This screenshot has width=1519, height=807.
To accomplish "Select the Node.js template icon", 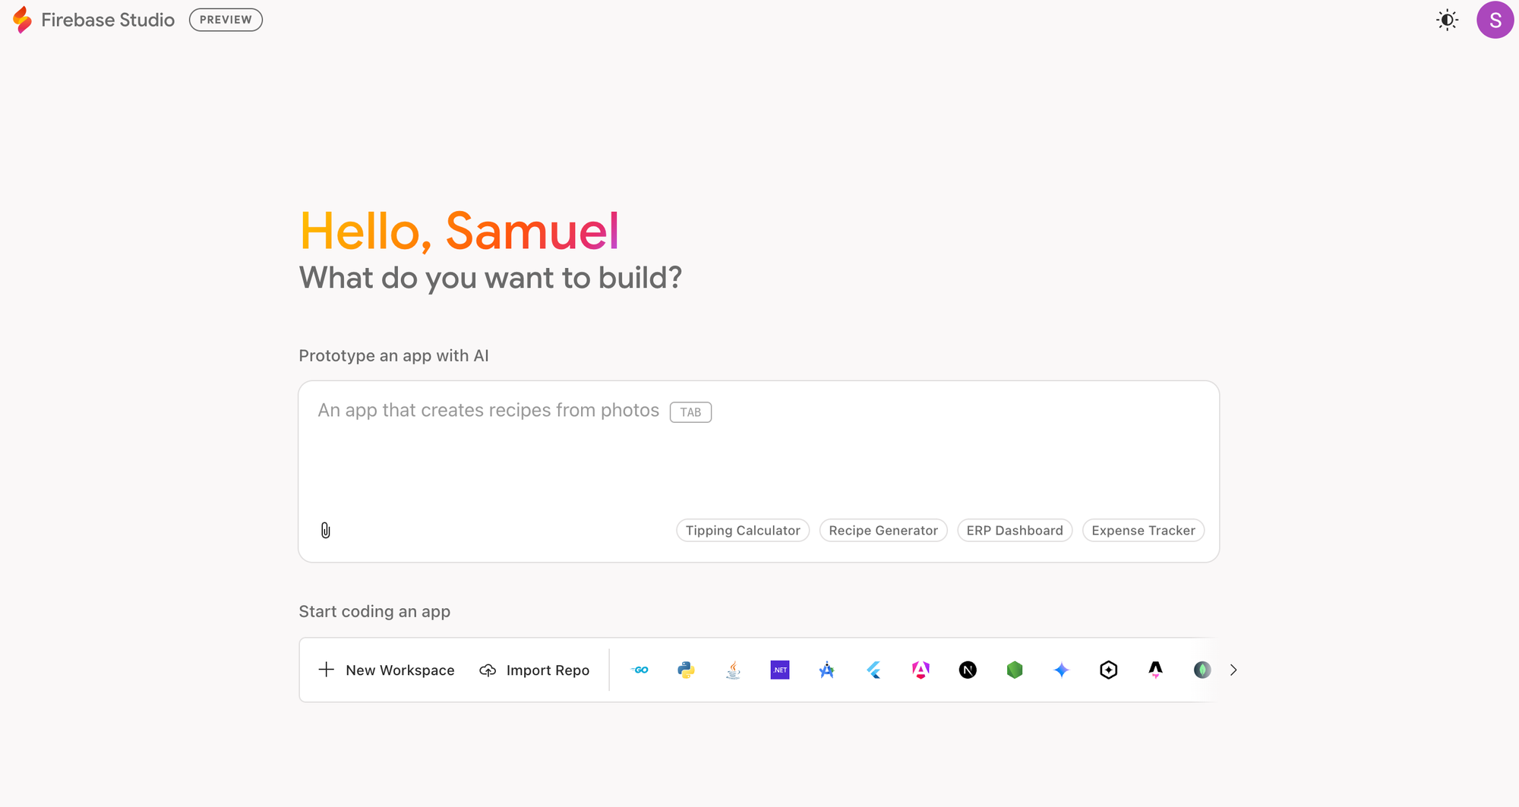I will [x=1014, y=670].
